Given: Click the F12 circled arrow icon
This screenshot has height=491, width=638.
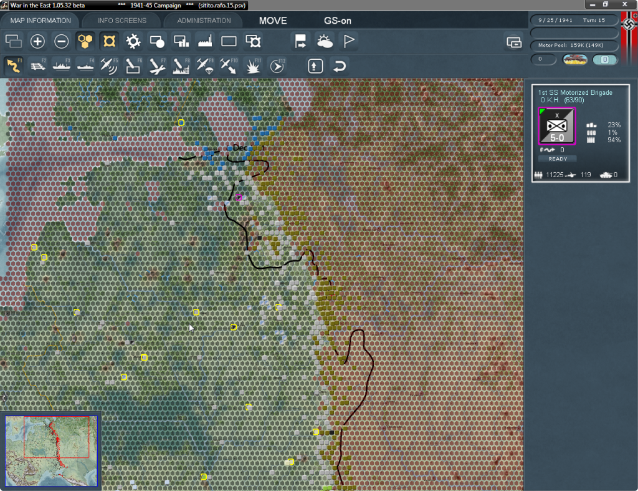Looking at the screenshot, I should (x=277, y=66).
